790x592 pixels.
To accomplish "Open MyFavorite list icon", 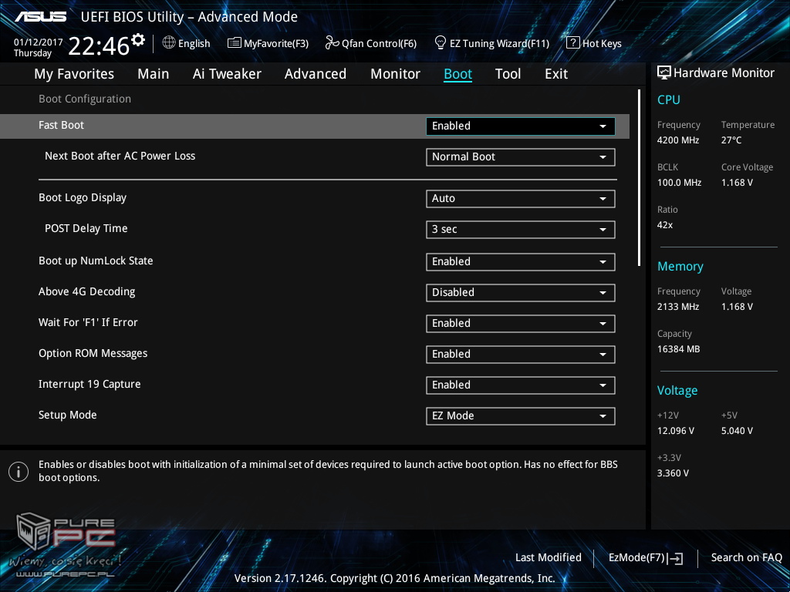I will (x=235, y=43).
